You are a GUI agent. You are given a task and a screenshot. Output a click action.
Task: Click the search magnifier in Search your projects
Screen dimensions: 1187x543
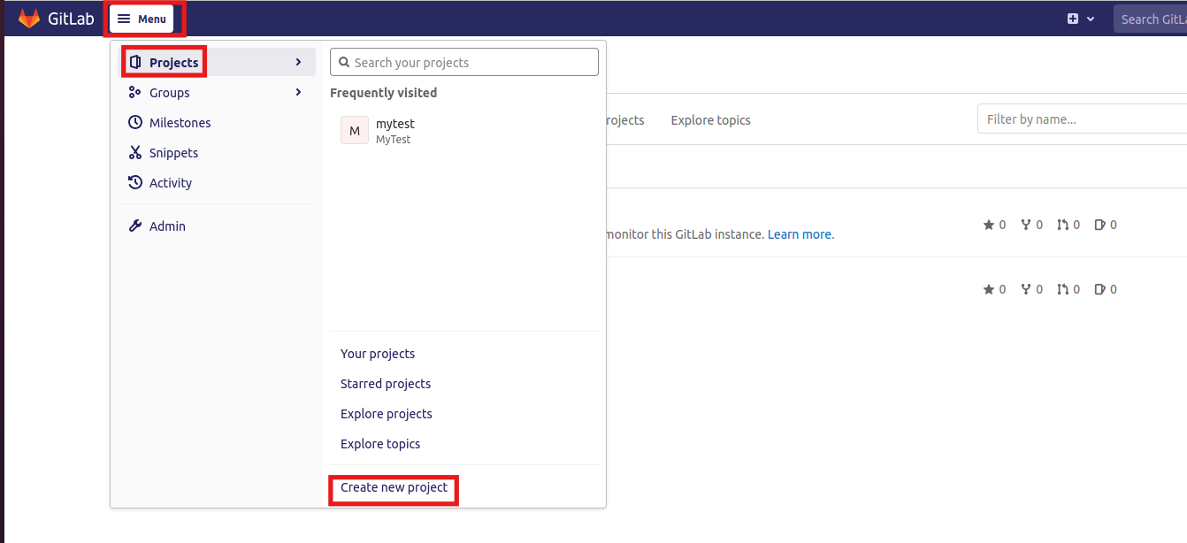(x=344, y=62)
